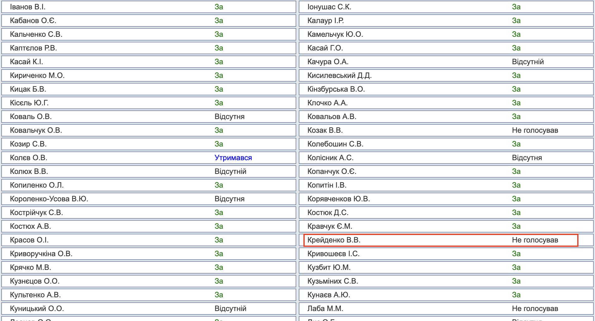Click Не голосував status of Крейденко В.В.

pos(535,240)
